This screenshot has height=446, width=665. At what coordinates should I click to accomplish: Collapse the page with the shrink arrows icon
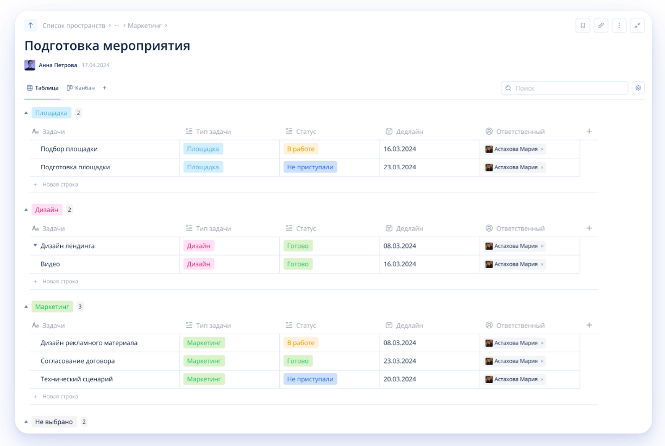point(637,26)
